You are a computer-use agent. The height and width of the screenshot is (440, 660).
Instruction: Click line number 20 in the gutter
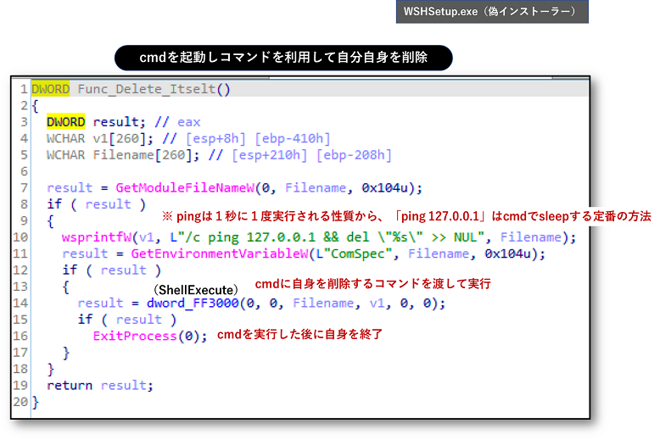coord(21,402)
